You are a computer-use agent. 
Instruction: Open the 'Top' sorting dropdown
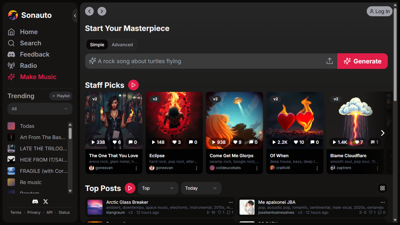click(158, 188)
